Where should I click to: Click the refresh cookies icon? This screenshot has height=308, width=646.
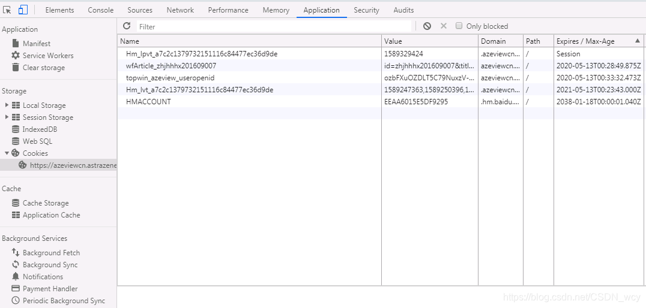click(127, 26)
